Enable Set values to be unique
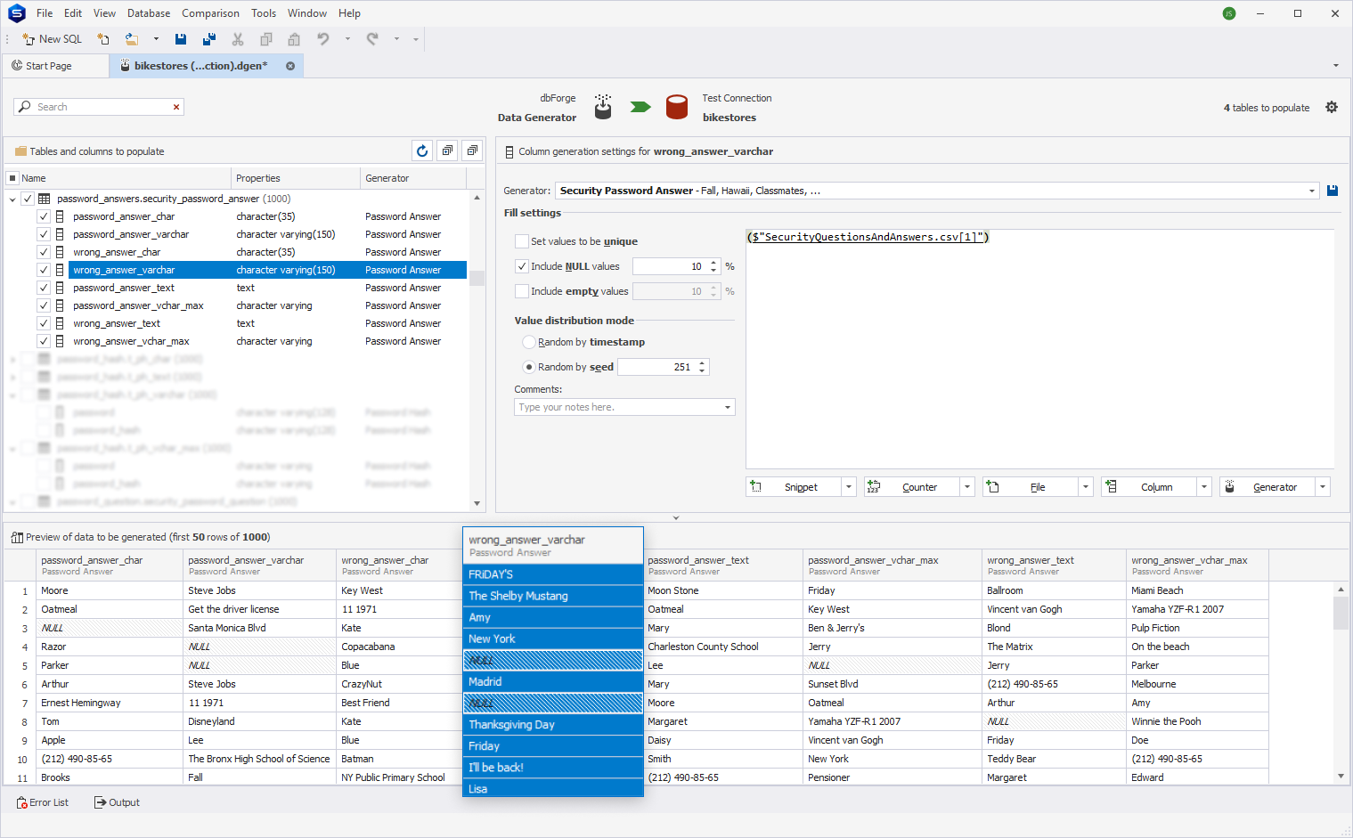 522,241
